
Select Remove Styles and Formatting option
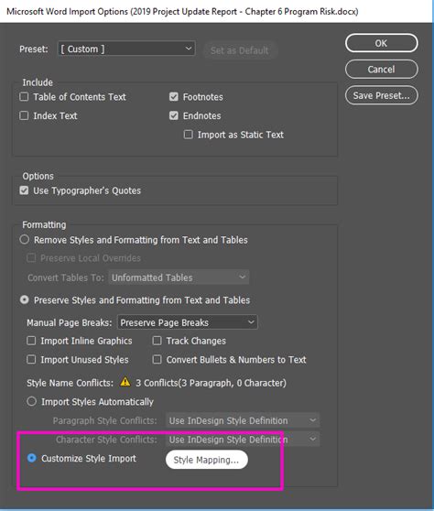click(25, 240)
